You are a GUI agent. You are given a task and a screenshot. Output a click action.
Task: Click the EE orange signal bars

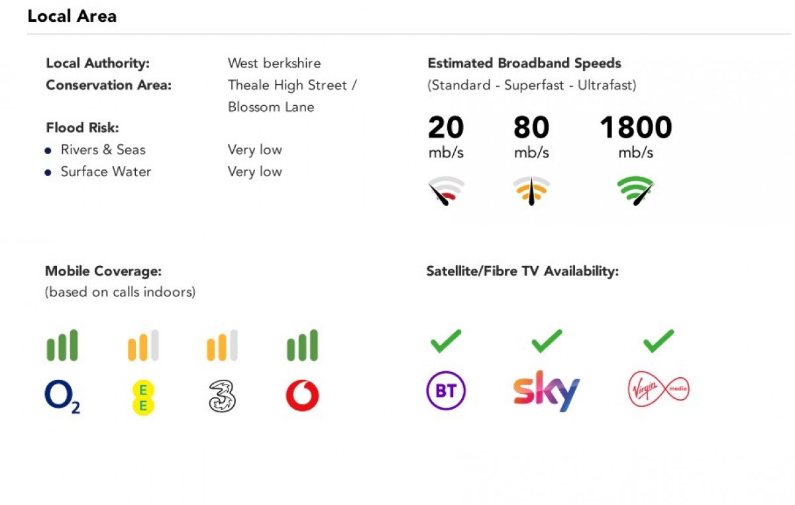(x=142, y=345)
